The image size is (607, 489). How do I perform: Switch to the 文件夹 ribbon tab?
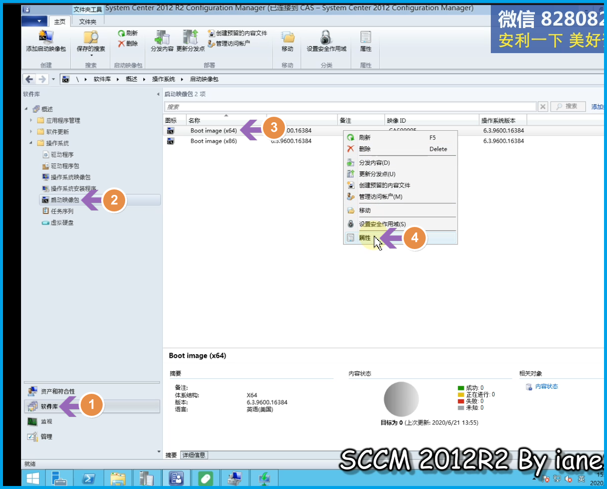click(88, 22)
